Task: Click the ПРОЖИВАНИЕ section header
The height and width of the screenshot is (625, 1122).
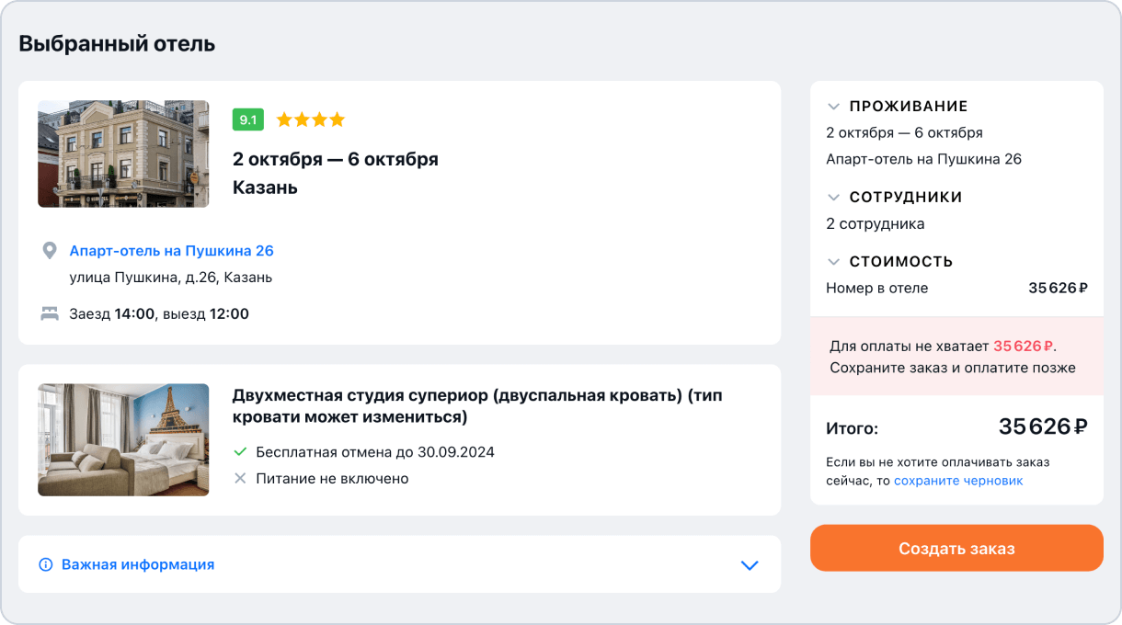Action: 909,107
